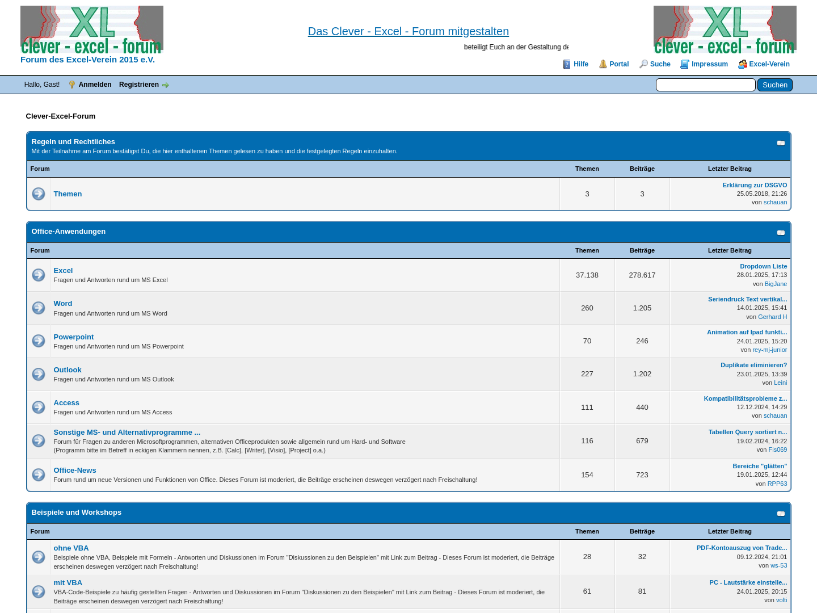
Task: Open last post 'PDF-Kontoauszug von Trade...'
Action: [x=742, y=548]
